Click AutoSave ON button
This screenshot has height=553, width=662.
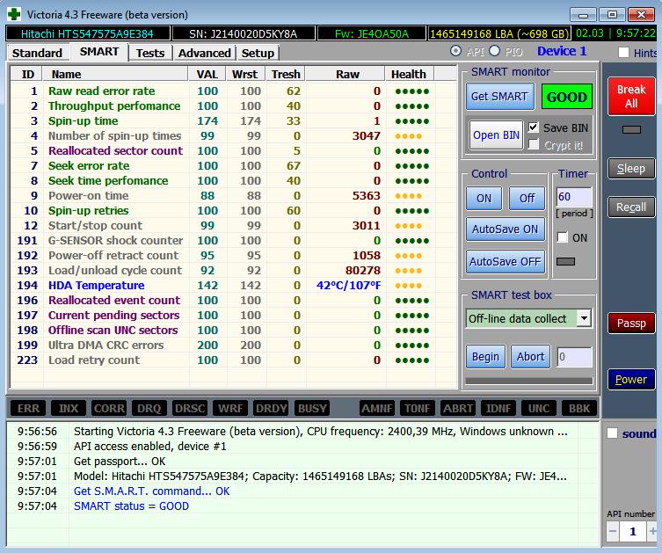pos(505,229)
